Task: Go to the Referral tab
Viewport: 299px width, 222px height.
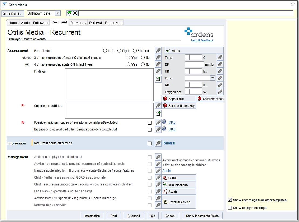Action: click(x=95, y=23)
